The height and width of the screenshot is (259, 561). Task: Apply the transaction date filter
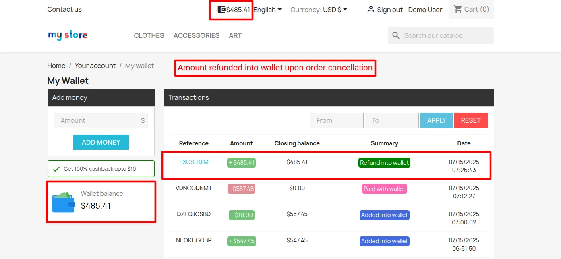[x=437, y=120]
